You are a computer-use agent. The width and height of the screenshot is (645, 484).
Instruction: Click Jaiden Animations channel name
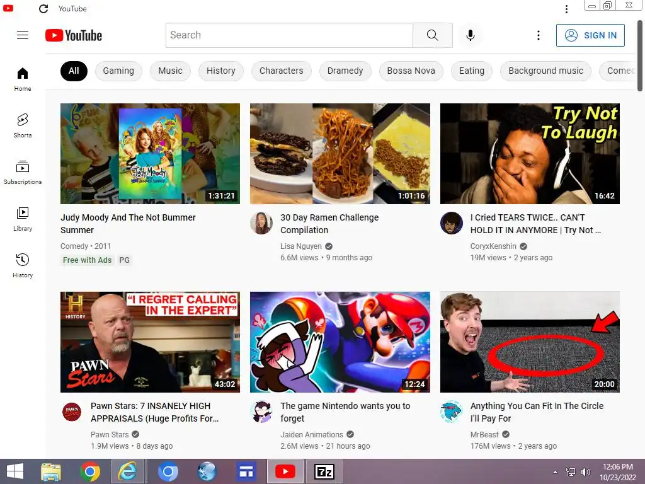point(312,435)
